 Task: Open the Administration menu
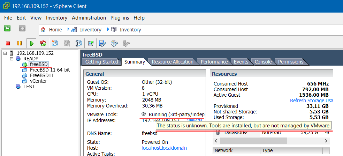pos(89,18)
